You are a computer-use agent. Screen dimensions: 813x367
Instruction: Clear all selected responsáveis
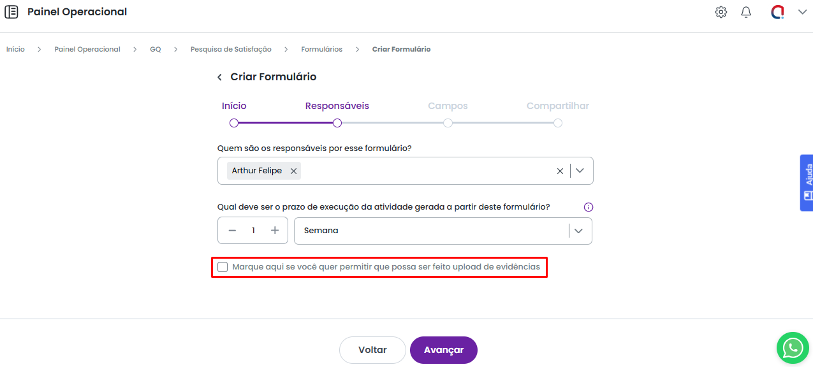pyautogui.click(x=560, y=171)
